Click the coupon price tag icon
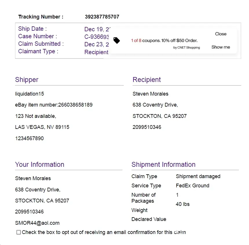Viewport: 249px width, 245px height. pyautogui.click(x=116, y=41)
